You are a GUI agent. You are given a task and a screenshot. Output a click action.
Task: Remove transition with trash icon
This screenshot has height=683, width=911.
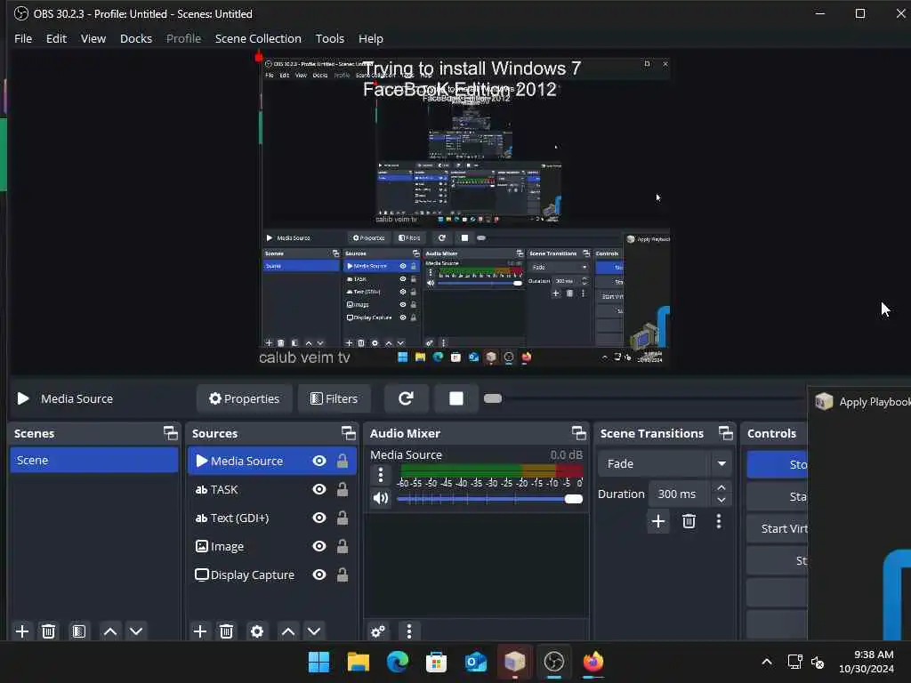click(x=689, y=521)
